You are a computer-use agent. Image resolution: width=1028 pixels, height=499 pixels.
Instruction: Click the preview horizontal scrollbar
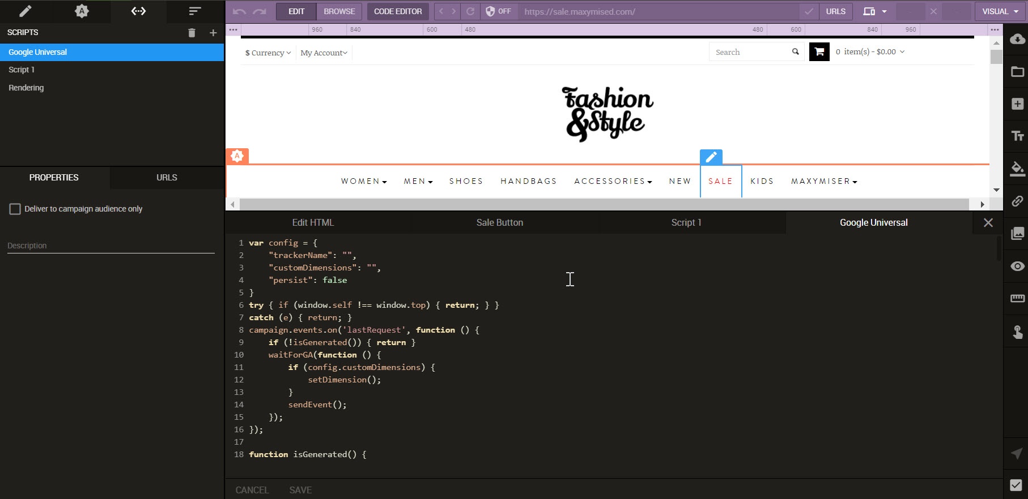[604, 204]
